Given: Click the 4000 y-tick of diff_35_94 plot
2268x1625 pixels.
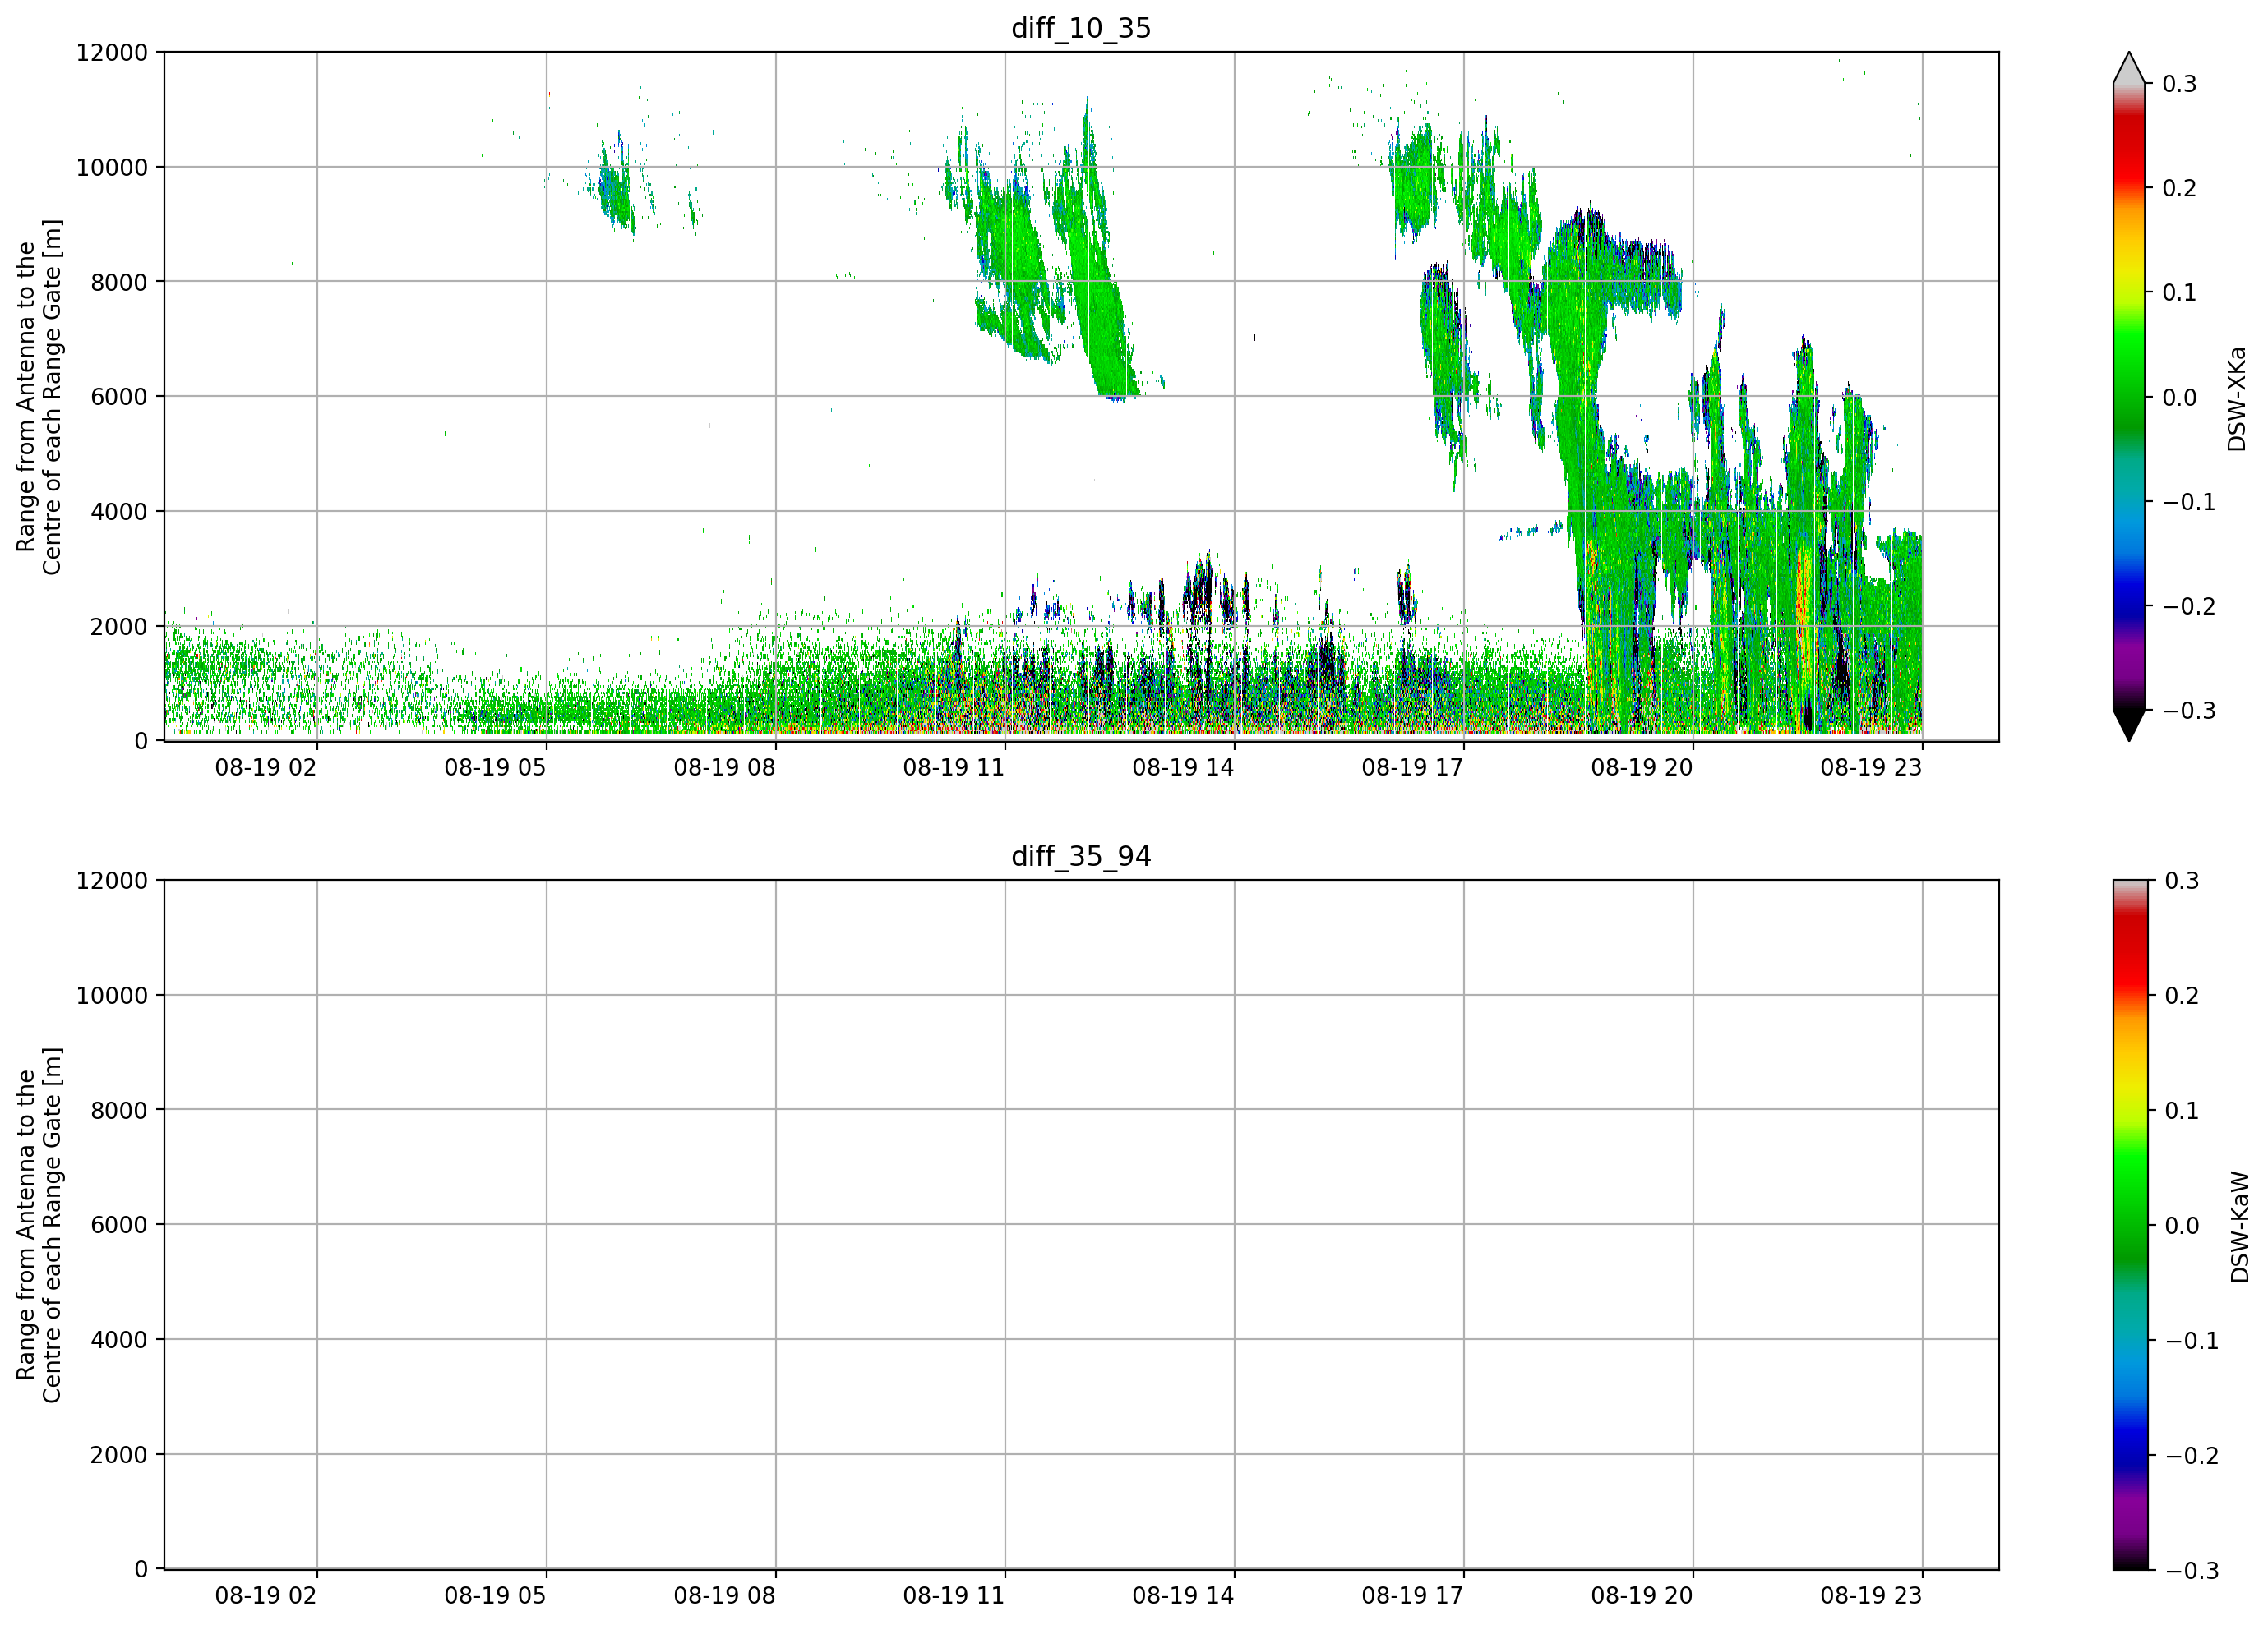Looking at the screenshot, I should pos(119,1340).
